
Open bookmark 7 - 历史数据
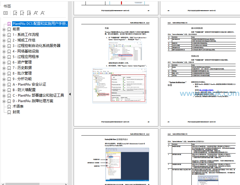point(22,68)
